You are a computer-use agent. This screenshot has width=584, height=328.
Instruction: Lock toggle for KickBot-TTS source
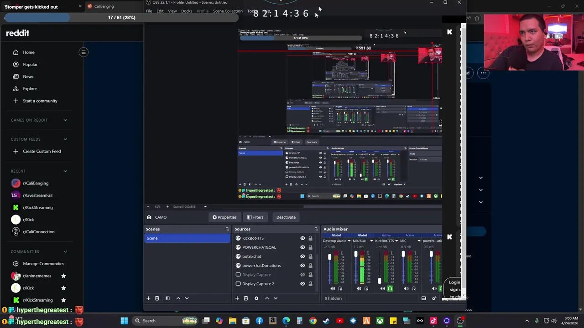click(310, 238)
